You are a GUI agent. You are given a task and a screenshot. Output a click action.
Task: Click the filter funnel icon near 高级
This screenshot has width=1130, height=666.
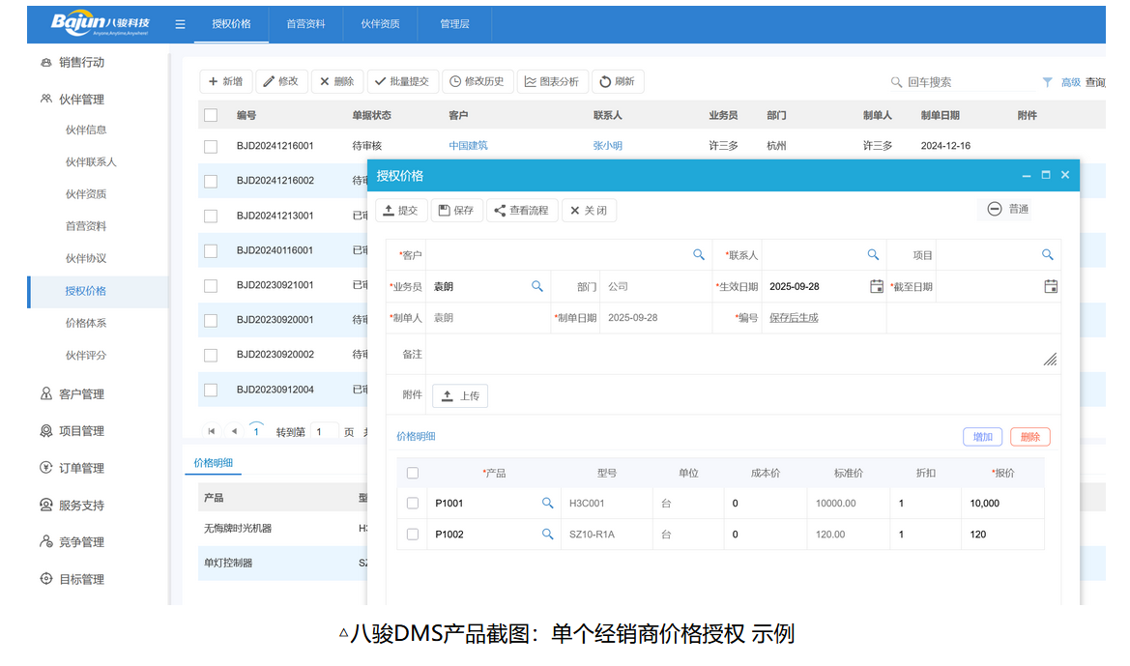[1047, 82]
